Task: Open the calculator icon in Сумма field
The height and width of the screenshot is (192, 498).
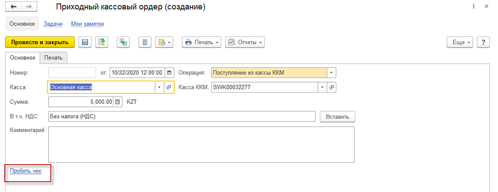Action: (118, 102)
